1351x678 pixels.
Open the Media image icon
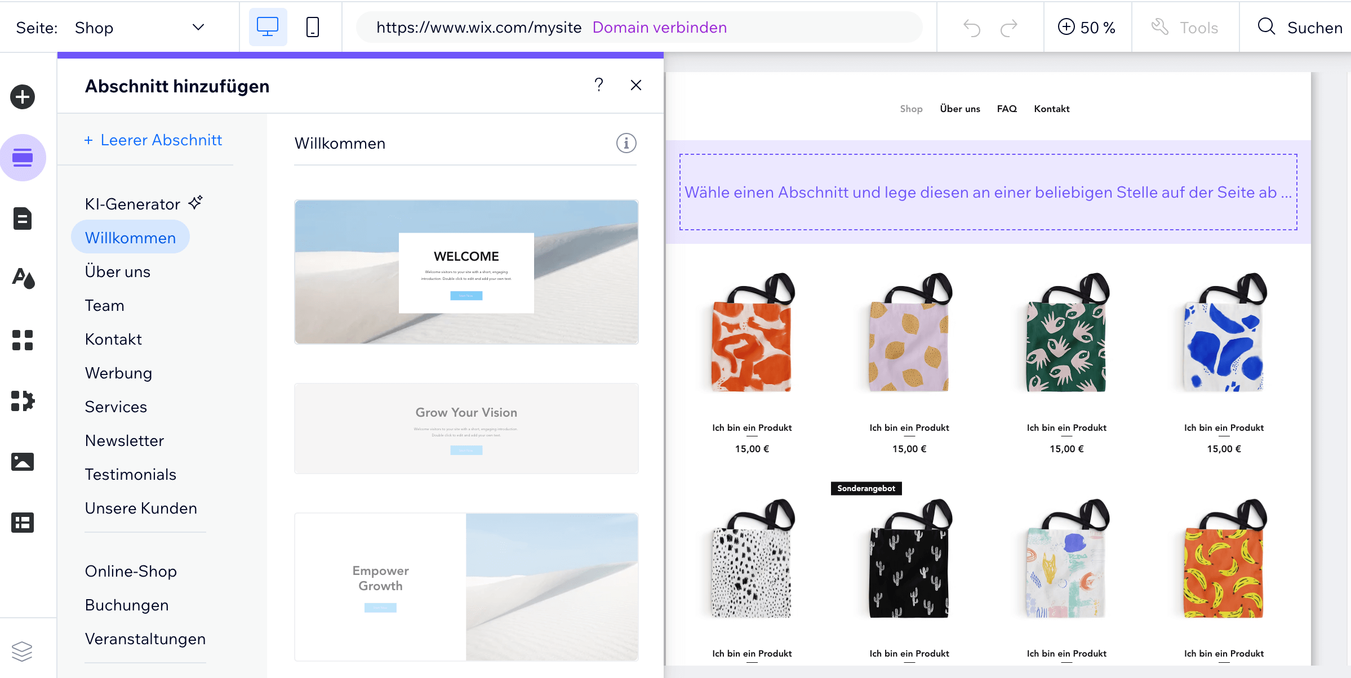(23, 462)
